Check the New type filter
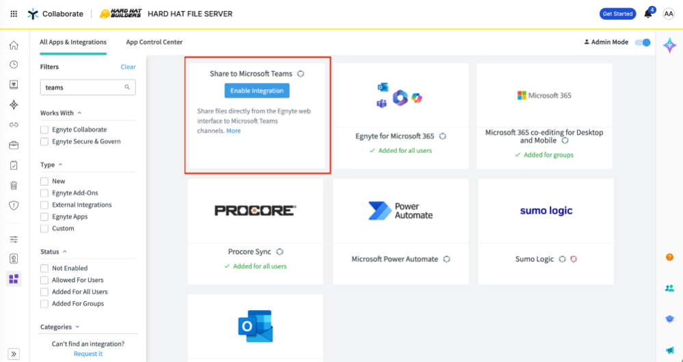683x362 pixels. (44, 181)
